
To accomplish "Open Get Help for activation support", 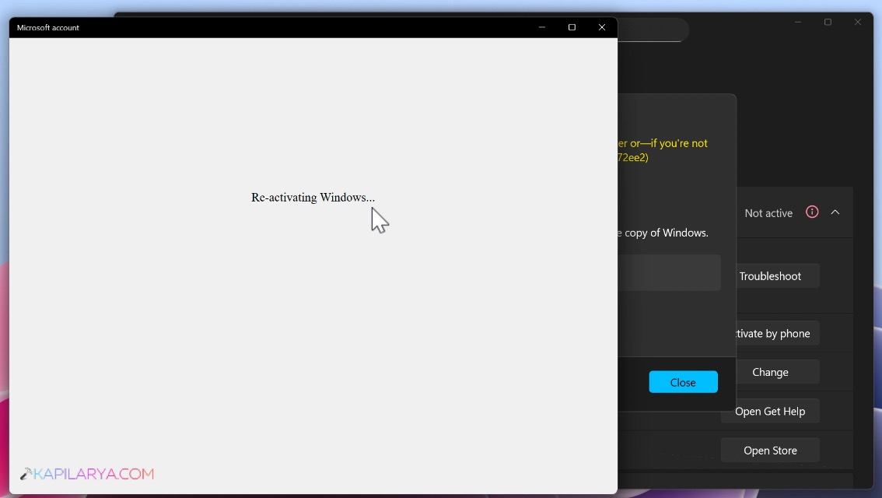I will [x=770, y=411].
